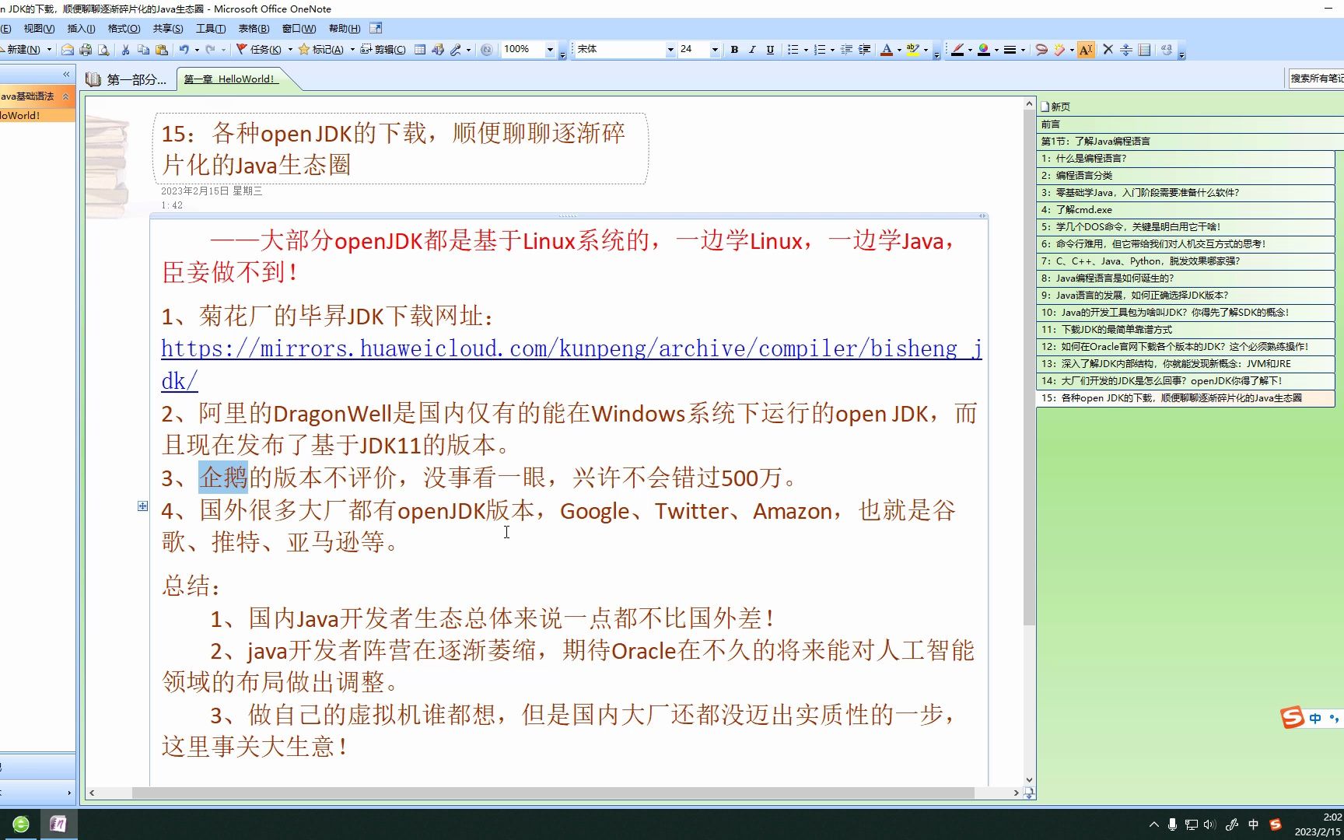Toggle the 中 language indicator in system tray
Viewport: 1344px width, 840px height.
[x=1253, y=824]
